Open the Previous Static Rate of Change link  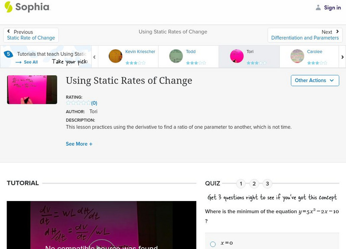click(31, 37)
